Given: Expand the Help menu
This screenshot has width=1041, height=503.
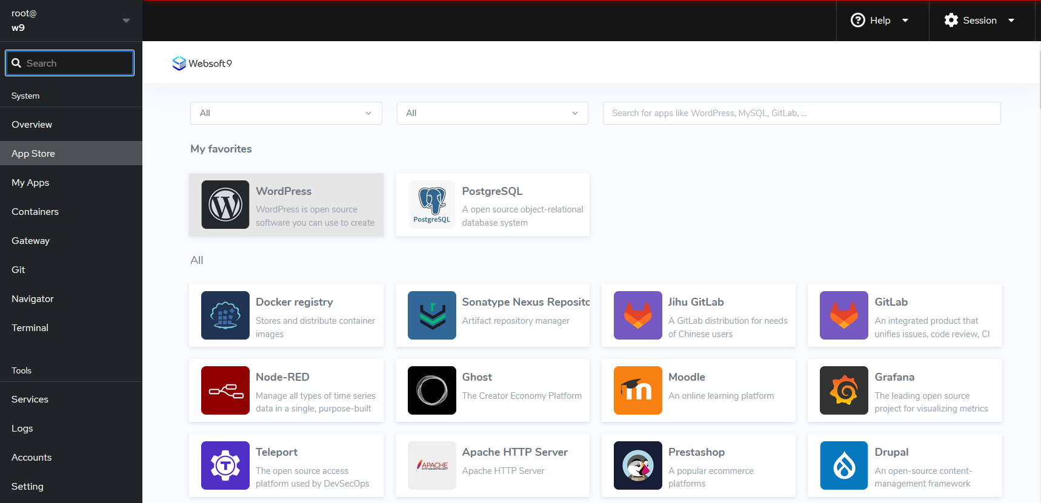Looking at the screenshot, I should (880, 21).
